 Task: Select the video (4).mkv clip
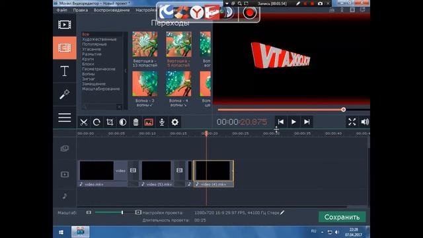pos(213,174)
